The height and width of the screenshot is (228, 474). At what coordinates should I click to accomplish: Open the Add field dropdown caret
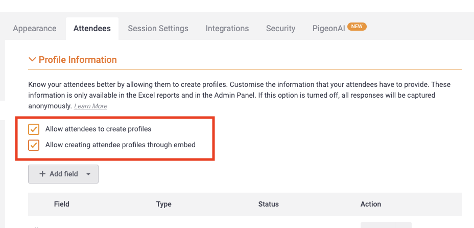click(88, 174)
